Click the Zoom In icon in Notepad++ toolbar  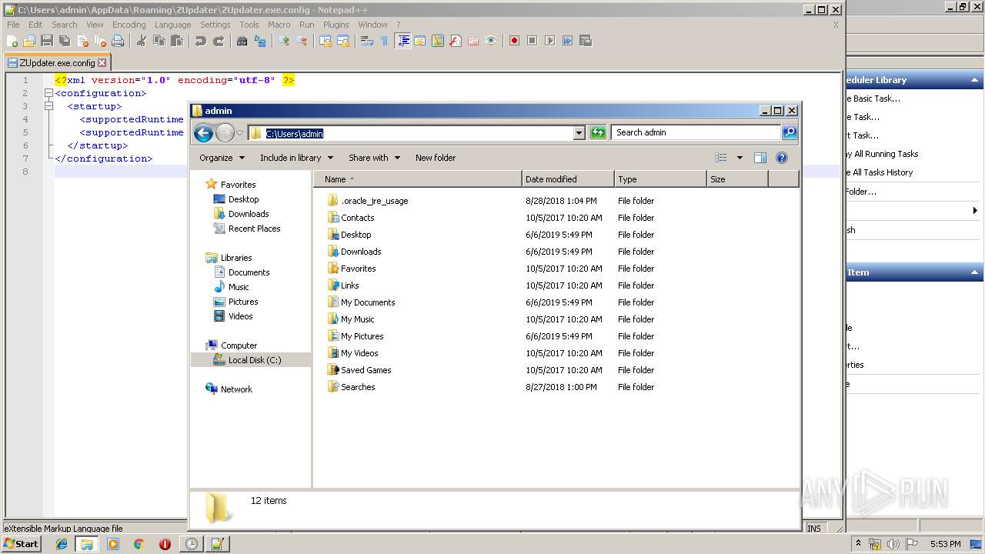[283, 41]
